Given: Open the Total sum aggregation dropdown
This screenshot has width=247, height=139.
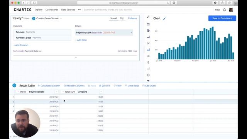Looking at the screenshot, I should tap(69, 92).
